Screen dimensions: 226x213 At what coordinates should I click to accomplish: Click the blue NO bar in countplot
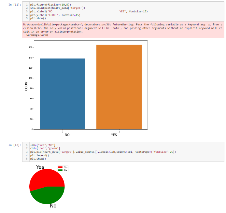coord(62,94)
